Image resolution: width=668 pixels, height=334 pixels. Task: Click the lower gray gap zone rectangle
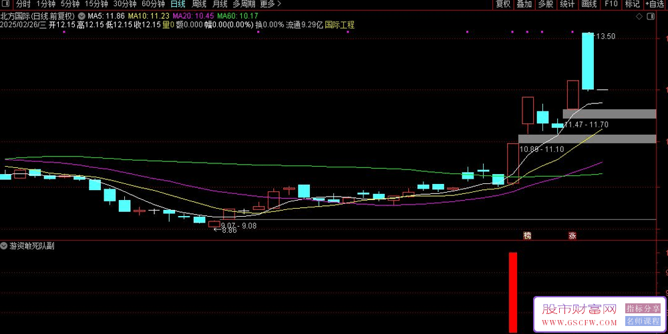tap(587, 139)
